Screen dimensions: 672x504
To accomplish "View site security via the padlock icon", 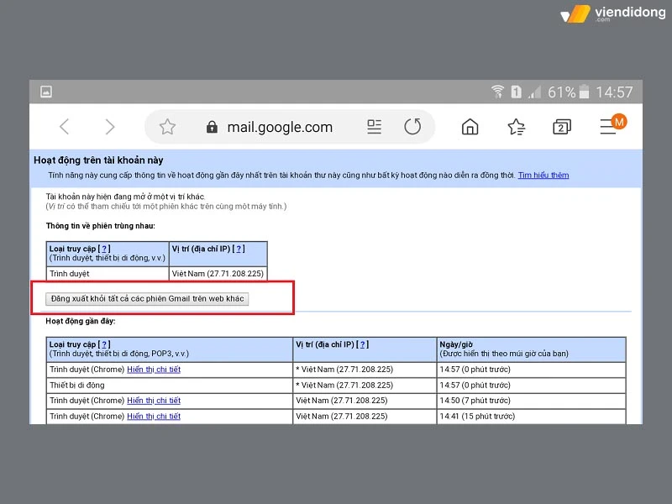I will pos(213,126).
